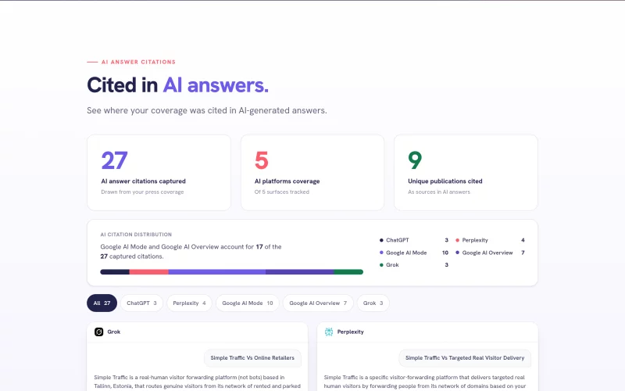Screen dimensions: 625x391
Task: Click 'As sources in AI answers' text
Action: 439,192
